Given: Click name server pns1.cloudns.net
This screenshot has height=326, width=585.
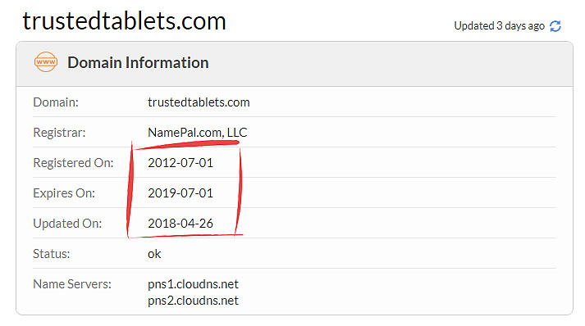Looking at the screenshot, I should click(x=193, y=284).
